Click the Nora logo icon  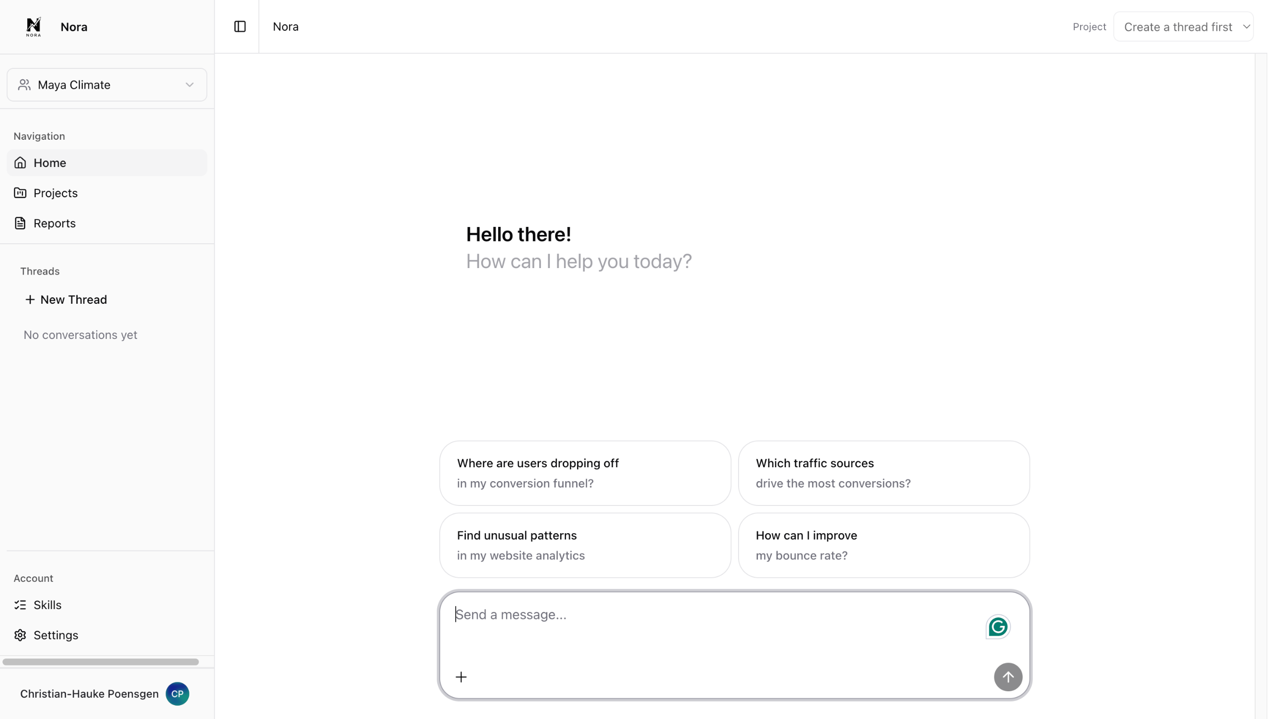pos(33,27)
